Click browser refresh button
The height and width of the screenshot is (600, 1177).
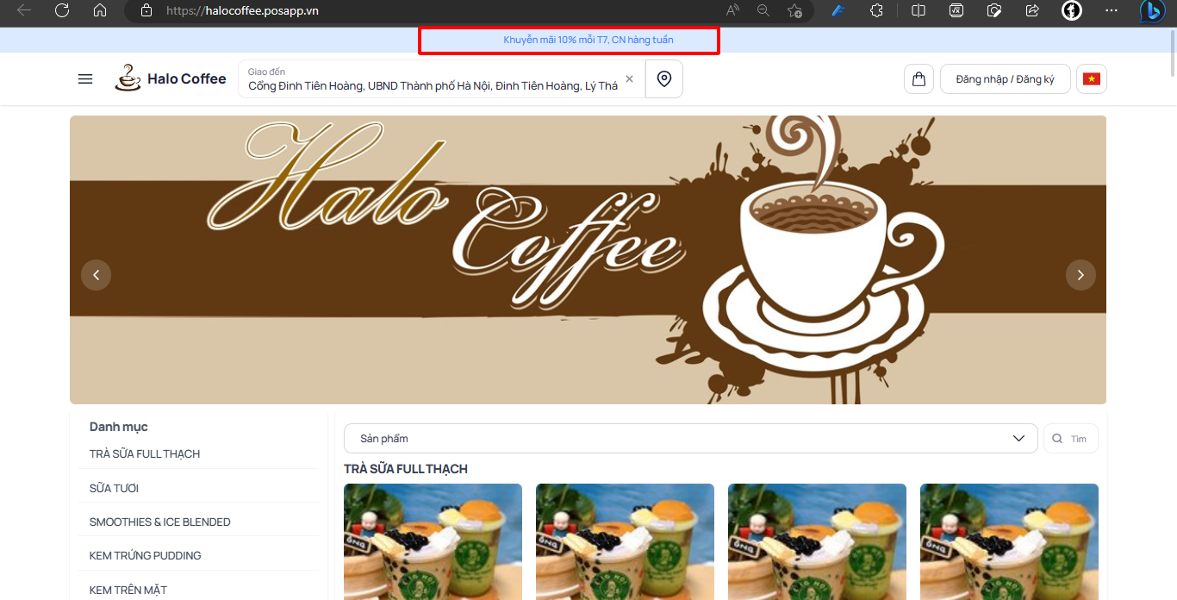[x=62, y=10]
